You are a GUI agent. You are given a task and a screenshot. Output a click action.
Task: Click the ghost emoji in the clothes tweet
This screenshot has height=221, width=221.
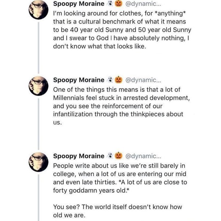[109, 4]
